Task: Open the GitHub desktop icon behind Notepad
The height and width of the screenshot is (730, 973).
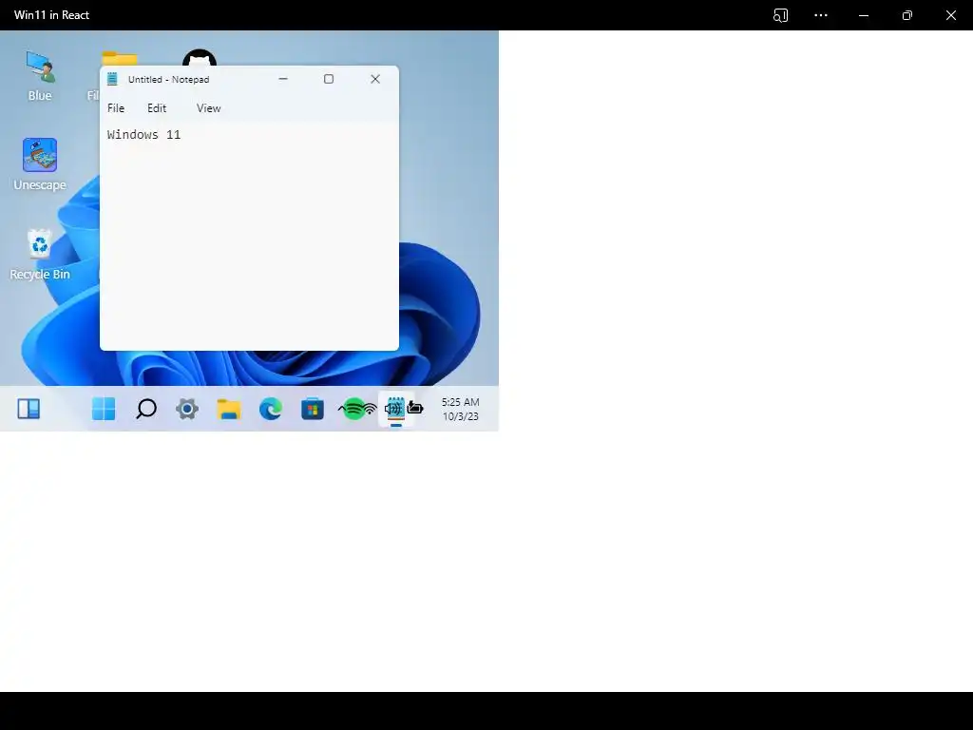Action: tap(200, 58)
